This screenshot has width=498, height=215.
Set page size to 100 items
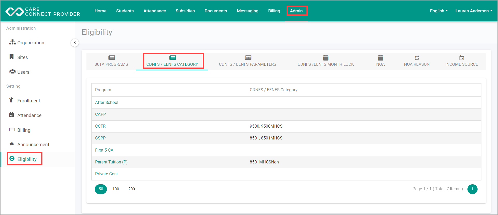pos(116,189)
